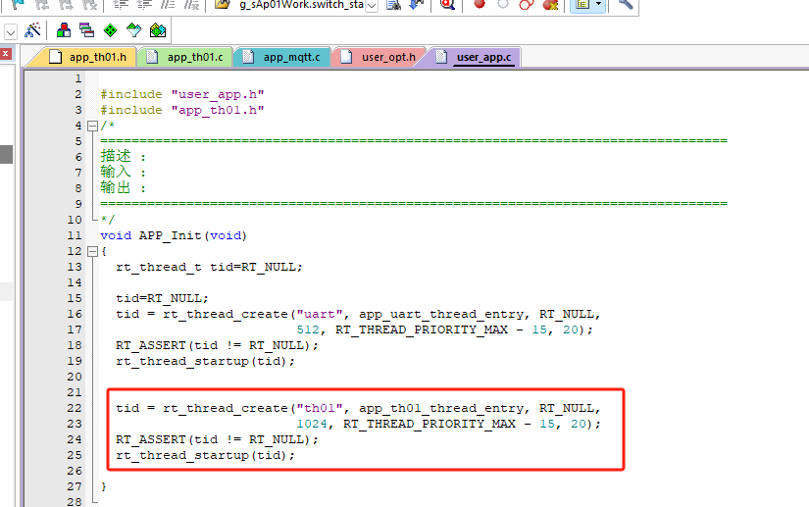Viewport: 809px width, 507px height.
Task: Click the rt_thread_t tid=RT_NULL; line
Action: pyautogui.click(x=209, y=267)
